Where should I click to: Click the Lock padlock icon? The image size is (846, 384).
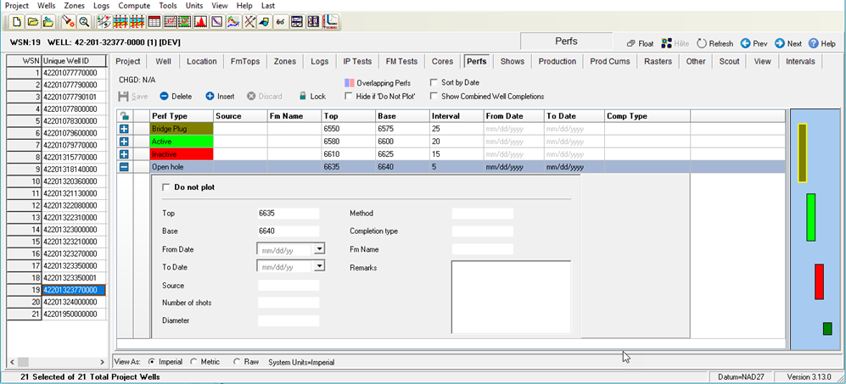click(x=303, y=96)
